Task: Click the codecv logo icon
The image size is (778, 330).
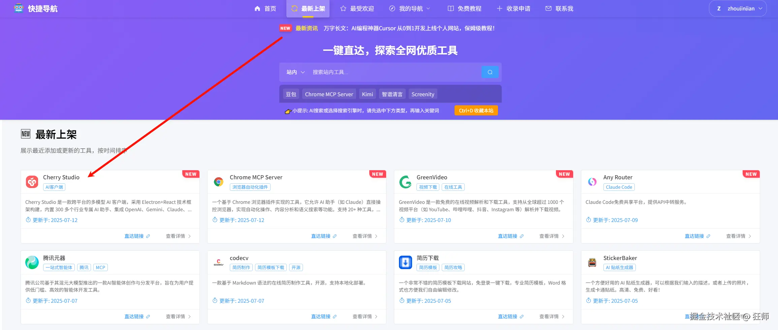Action: coord(219,262)
